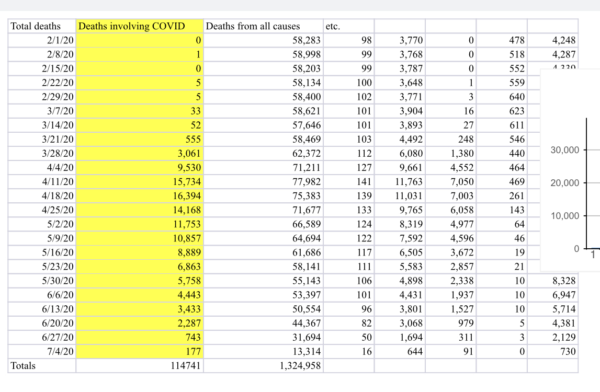Click the COVID deaths cell 177
The image size is (600, 392).
tap(140, 351)
